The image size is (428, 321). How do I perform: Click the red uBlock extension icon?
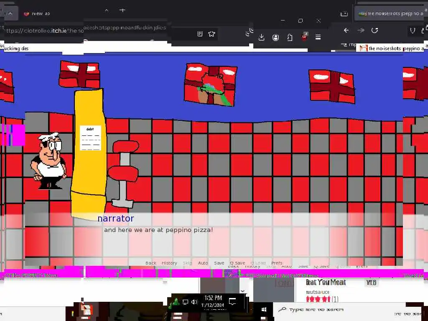pyautogui.click(x=304, y=36)
